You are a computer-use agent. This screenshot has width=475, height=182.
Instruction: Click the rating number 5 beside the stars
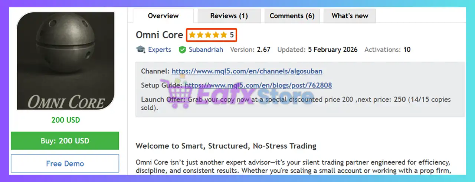[x=232, y=35]
